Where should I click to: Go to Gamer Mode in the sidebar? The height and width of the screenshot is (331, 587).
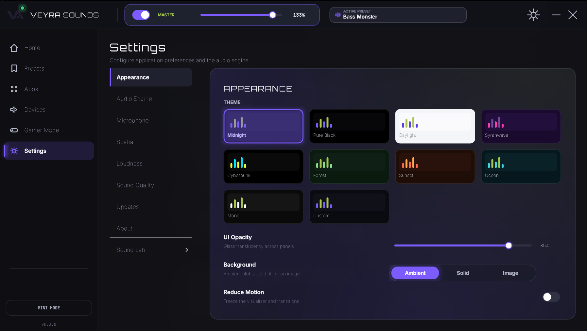click(49, 130)
